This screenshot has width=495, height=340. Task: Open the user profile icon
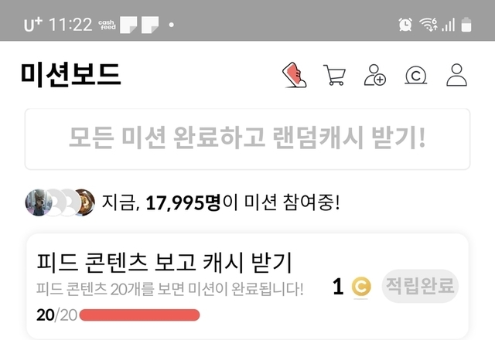(x=456, y=75)
